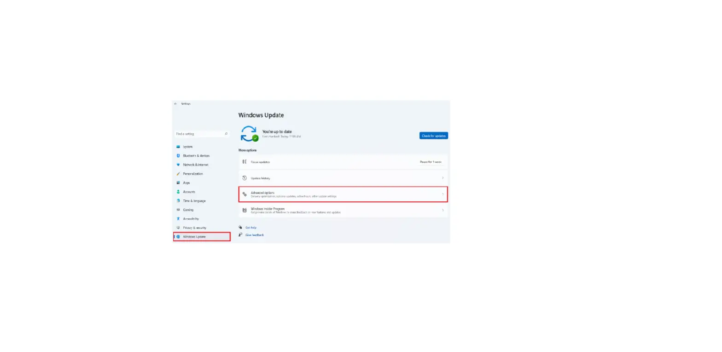Click the "More options" section label

click(247, 150)
